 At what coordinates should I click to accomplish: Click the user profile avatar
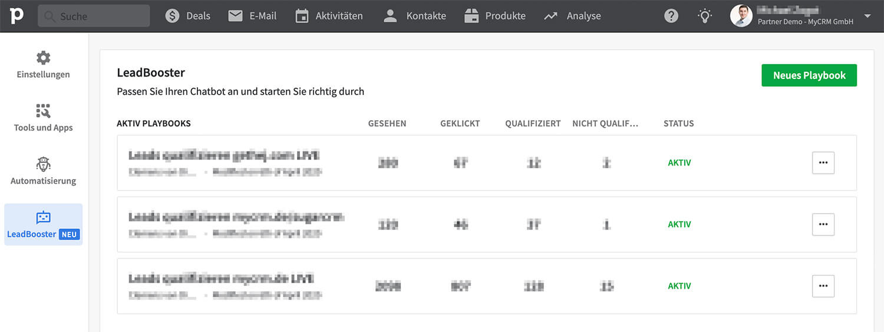coord(741,16)
